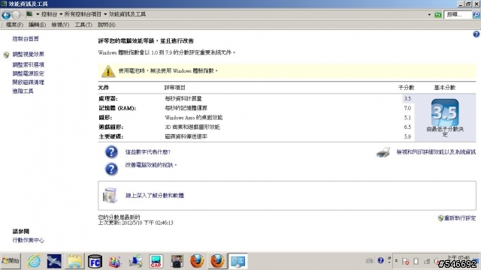This screenshot has width=481, height=270.
Task: Show hidden system tray icons
Action: (396, 261)
